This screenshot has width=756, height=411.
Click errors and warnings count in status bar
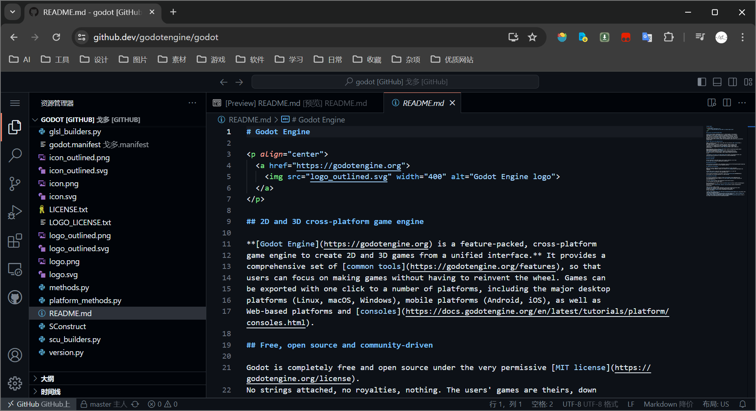(163, 404)
